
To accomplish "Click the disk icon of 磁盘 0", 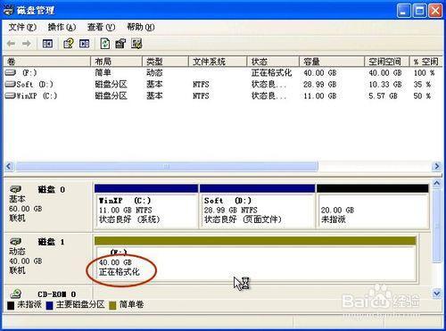I will [15, 189].
